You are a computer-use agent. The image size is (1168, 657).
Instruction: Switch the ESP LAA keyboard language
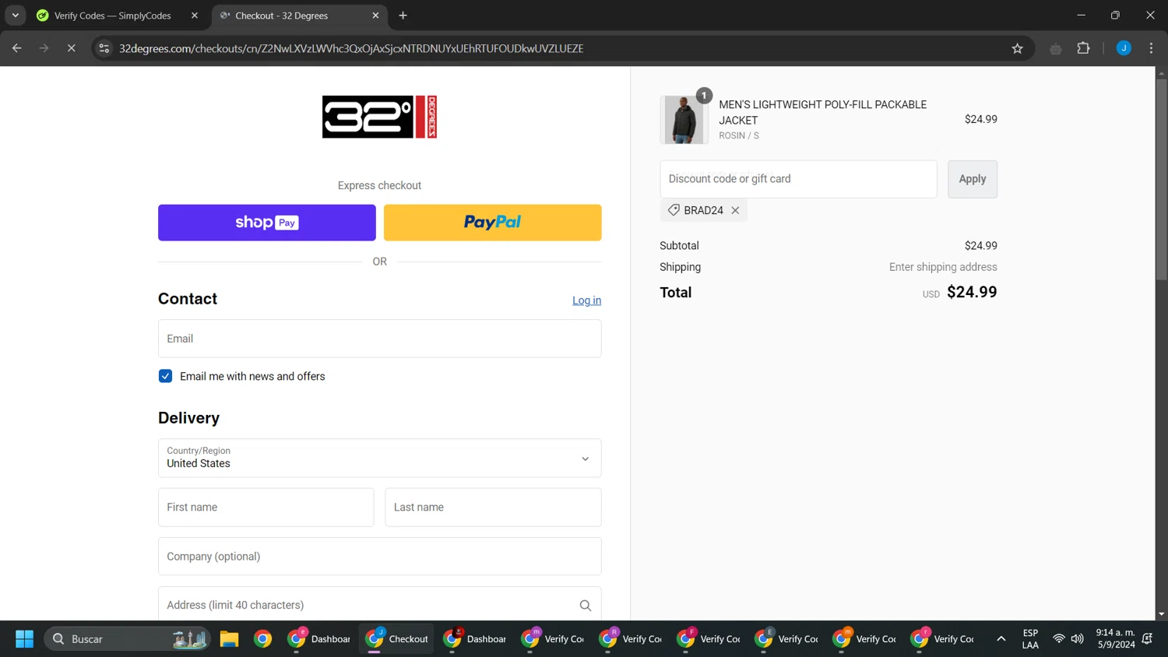coord(1030,639)
